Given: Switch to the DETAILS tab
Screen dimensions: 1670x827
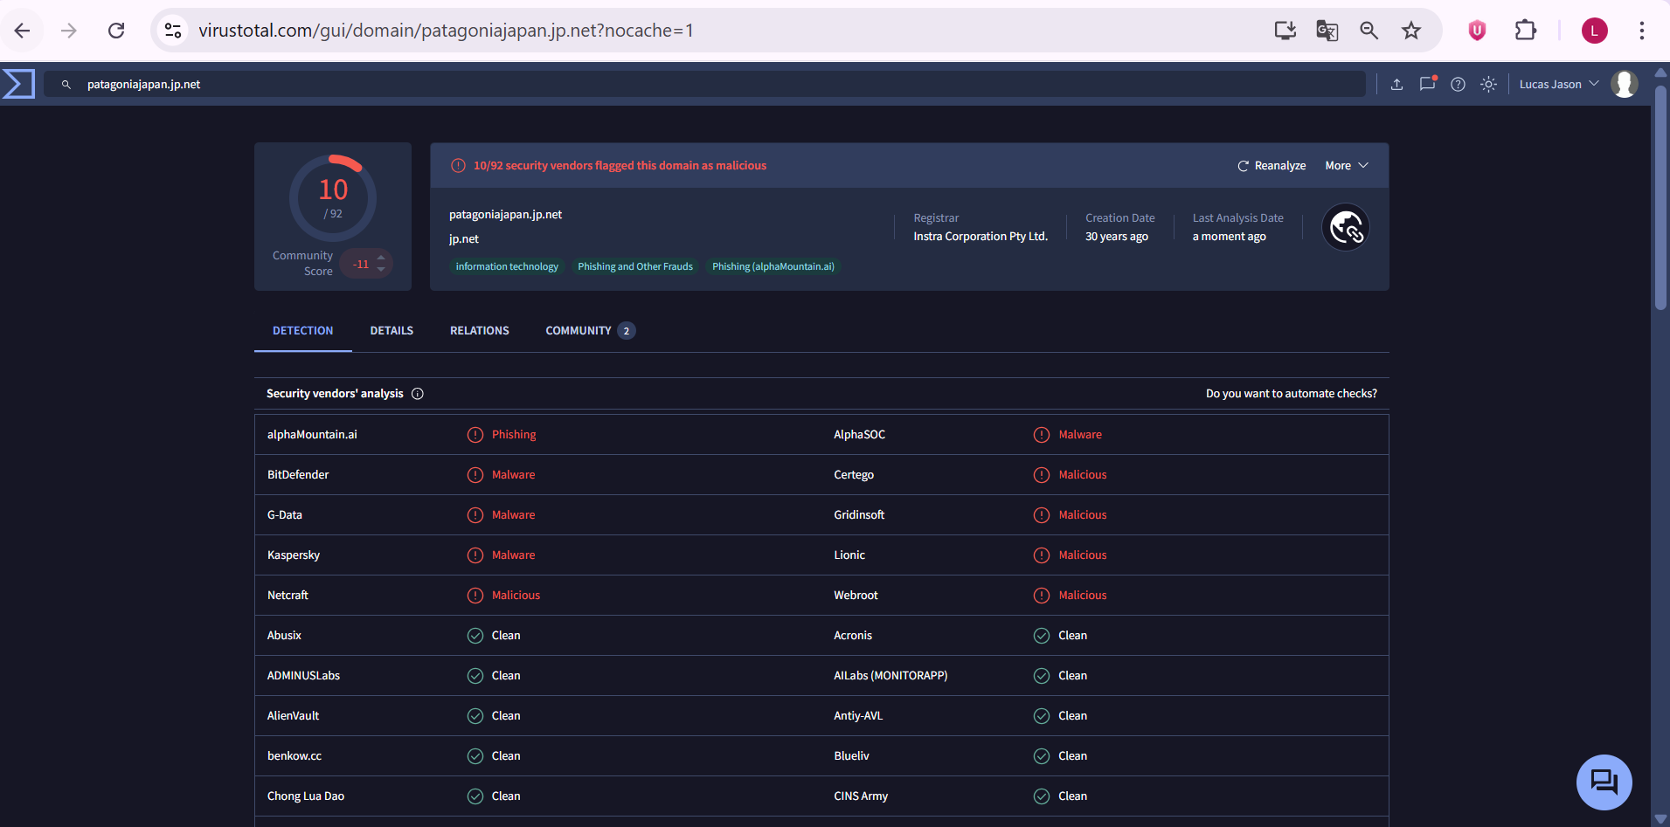Looking at the screenshot, I should [x=392, y=331].
